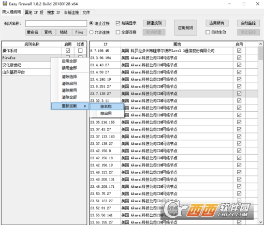Select 按名称 in the reload submenu
Viewport: 264px width, 225px height.
[106, 107]
